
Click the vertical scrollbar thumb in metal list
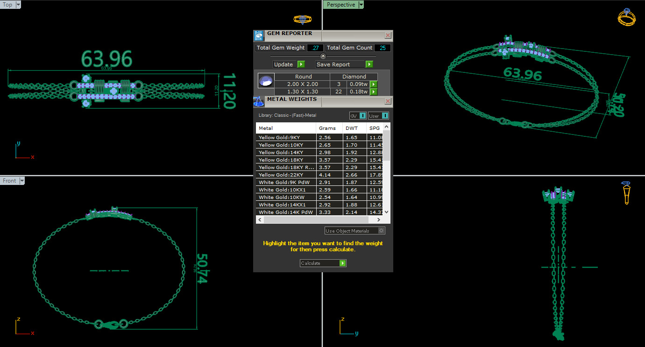386,146
